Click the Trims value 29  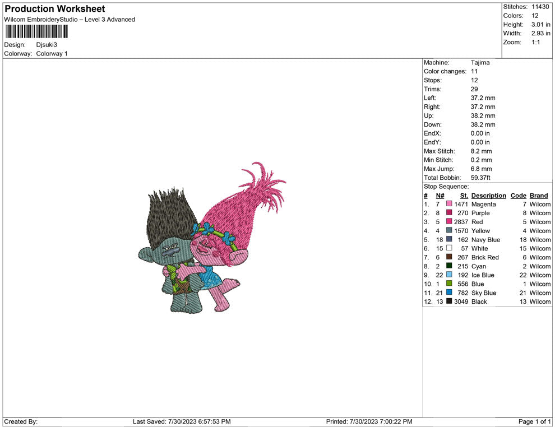(x=474, y=89)
